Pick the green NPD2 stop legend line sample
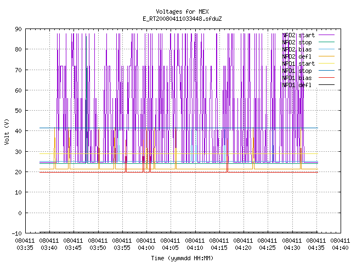The height and width of the screenshot is (263, 351). click(326, 42)
